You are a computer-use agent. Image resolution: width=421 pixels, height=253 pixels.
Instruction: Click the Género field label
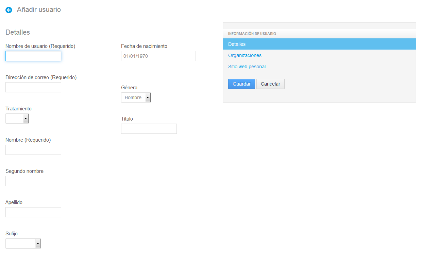pyautogui.click(x=129, y=88)
